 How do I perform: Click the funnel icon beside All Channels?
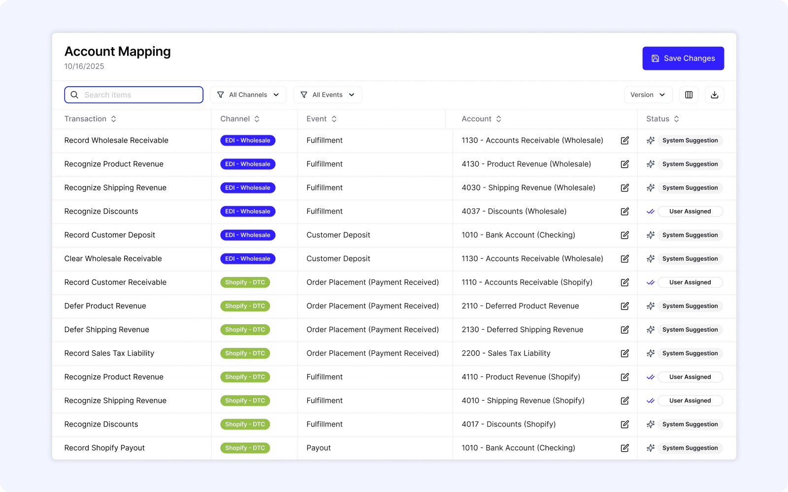pyautogui.click(x=220, y=94)
